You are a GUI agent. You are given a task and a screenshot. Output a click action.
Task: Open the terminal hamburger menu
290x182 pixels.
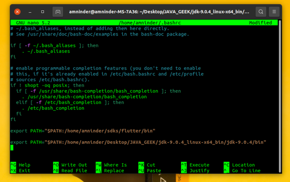click(x=274, y=12)
